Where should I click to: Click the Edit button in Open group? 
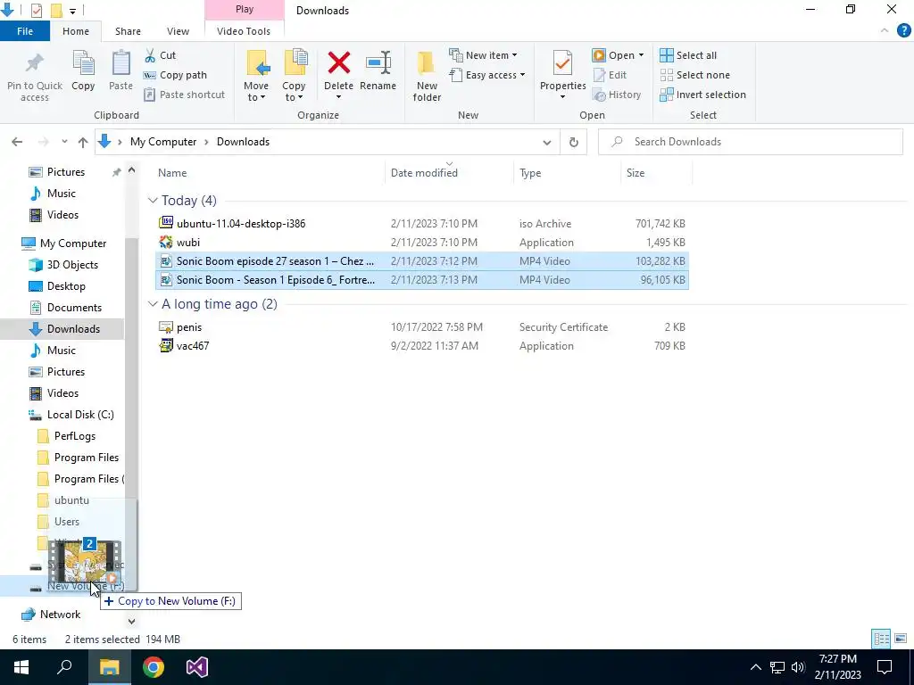point(610,75)
